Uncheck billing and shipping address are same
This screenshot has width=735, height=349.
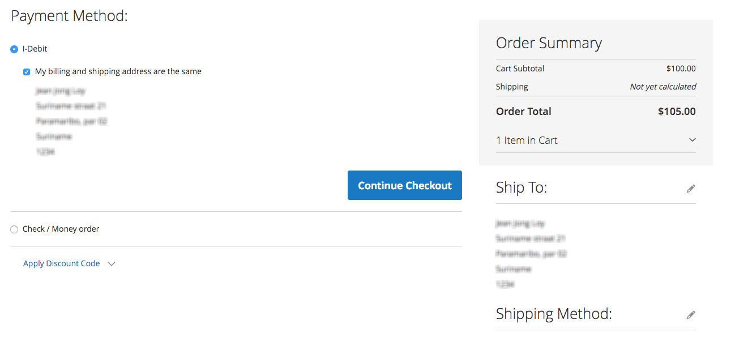[x=27, y=72]
